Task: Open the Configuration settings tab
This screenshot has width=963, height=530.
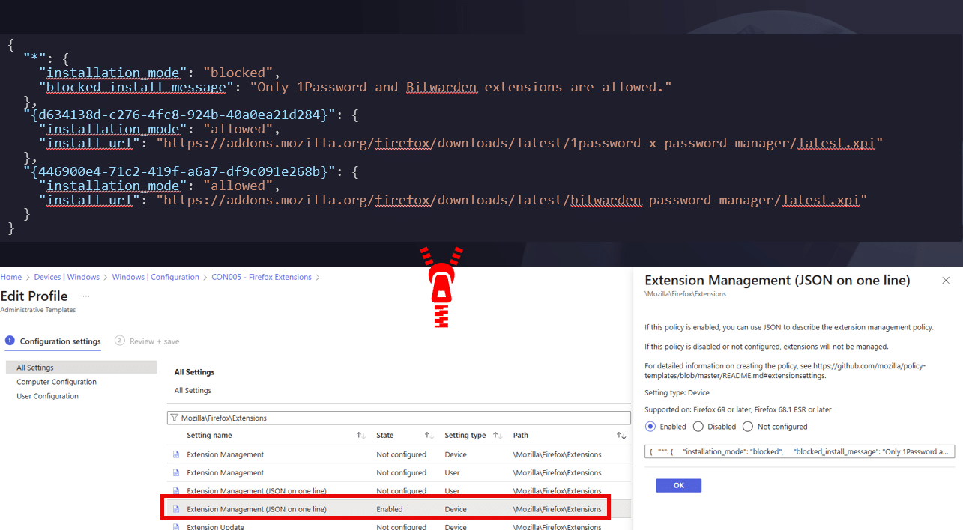Action: (60, 341)
